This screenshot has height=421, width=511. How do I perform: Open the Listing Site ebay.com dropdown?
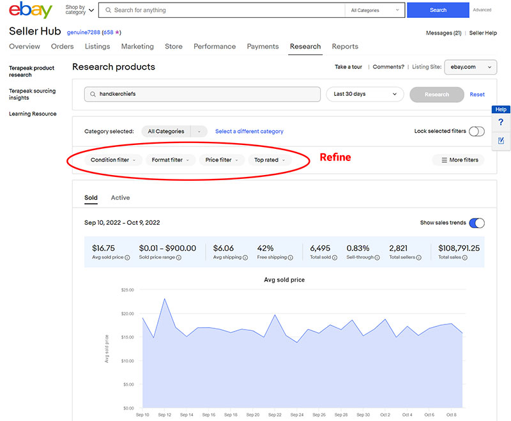pyautogui.click(x=471, y=67)
